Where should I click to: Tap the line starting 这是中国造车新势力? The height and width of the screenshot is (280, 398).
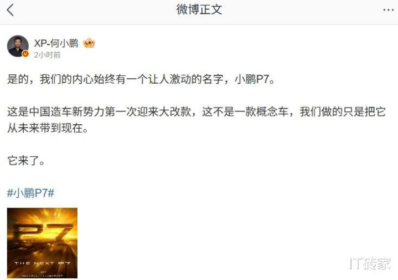197,112
